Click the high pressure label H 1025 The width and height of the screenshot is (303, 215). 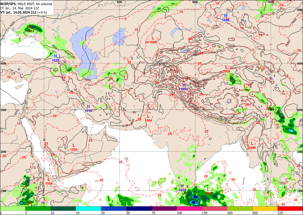(x=225, y=18)
